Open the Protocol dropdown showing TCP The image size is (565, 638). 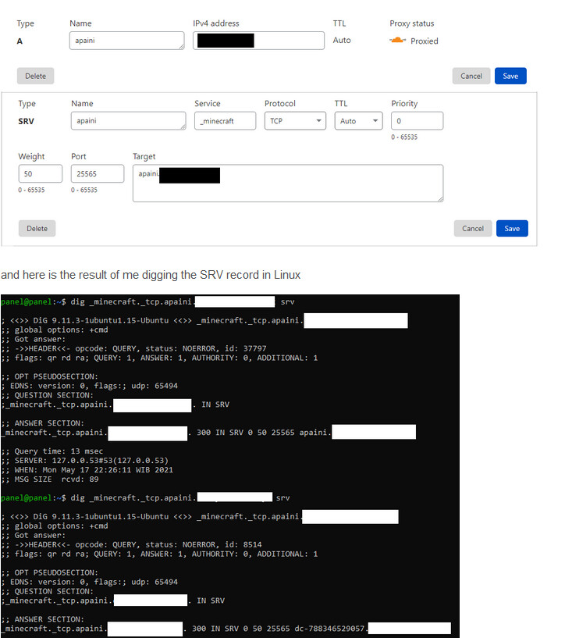coord(295,121)
